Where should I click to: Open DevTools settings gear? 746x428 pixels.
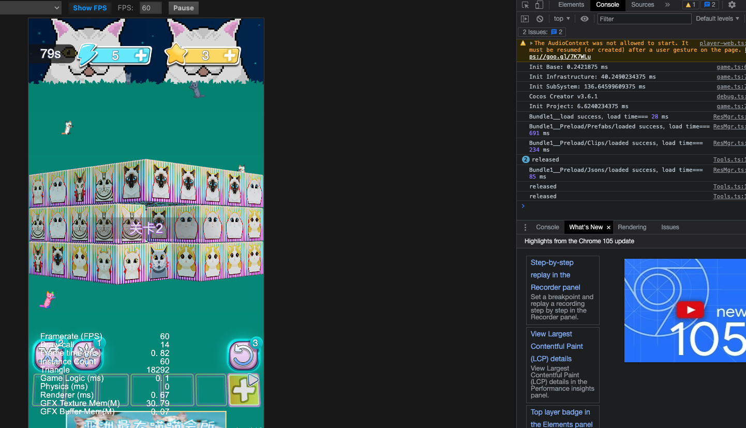[732, 5]
